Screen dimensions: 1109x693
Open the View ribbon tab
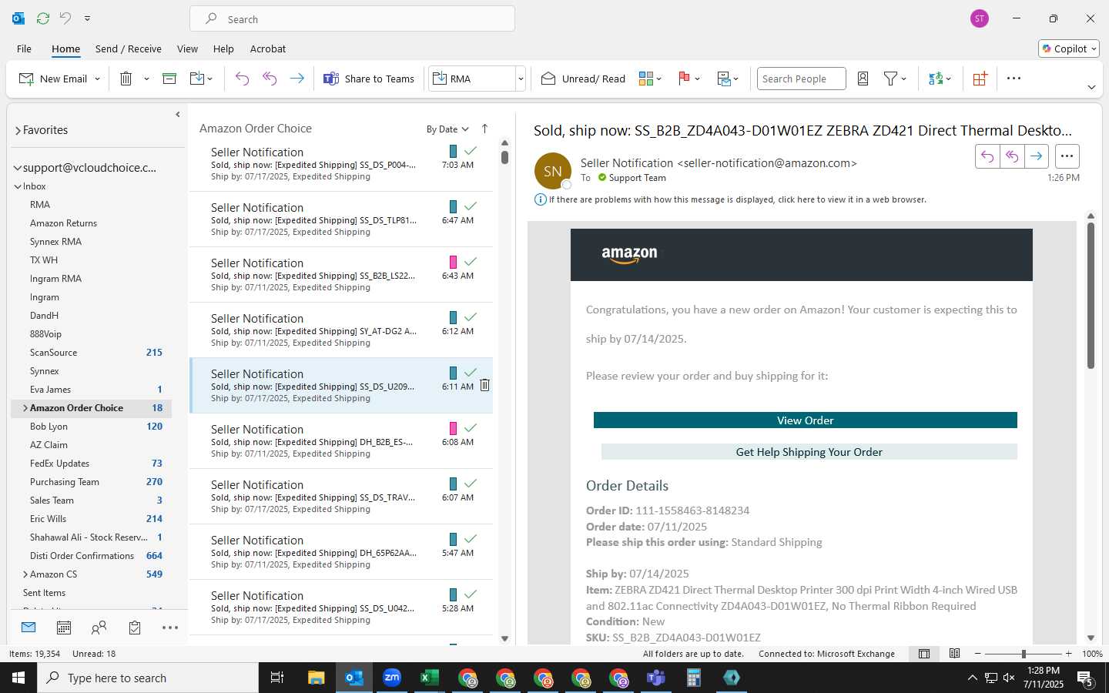click(x=187, y=49)
